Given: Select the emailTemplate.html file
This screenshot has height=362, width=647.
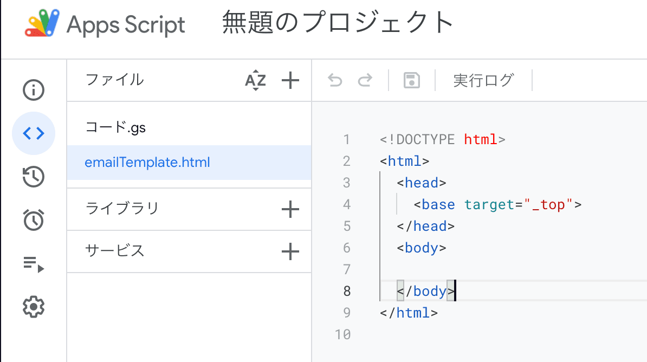Looking at the screenshot, I should 147,162.
